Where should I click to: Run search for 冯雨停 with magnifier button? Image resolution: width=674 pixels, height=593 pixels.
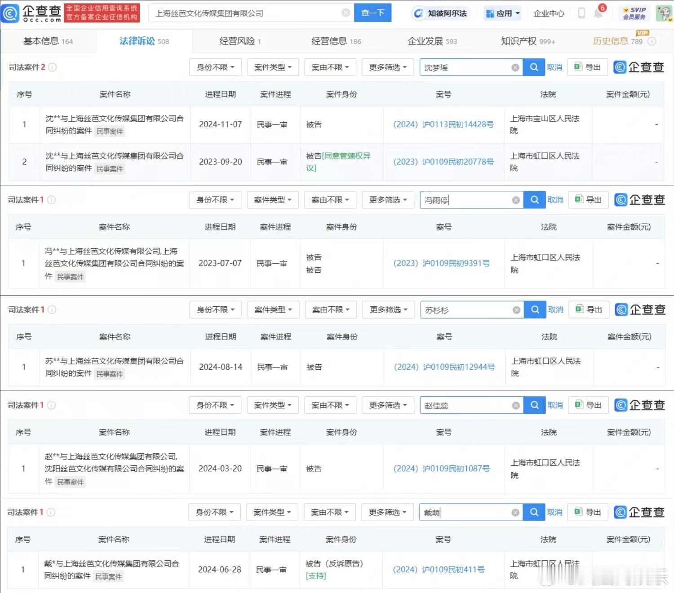pos(534,200)
